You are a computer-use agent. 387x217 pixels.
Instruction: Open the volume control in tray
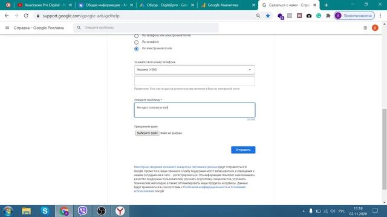pyautogui.click(x=333, y=211)
